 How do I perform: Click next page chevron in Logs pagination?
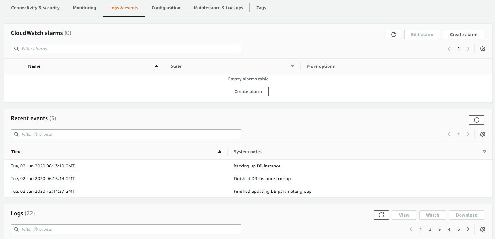tap(468, 229)
